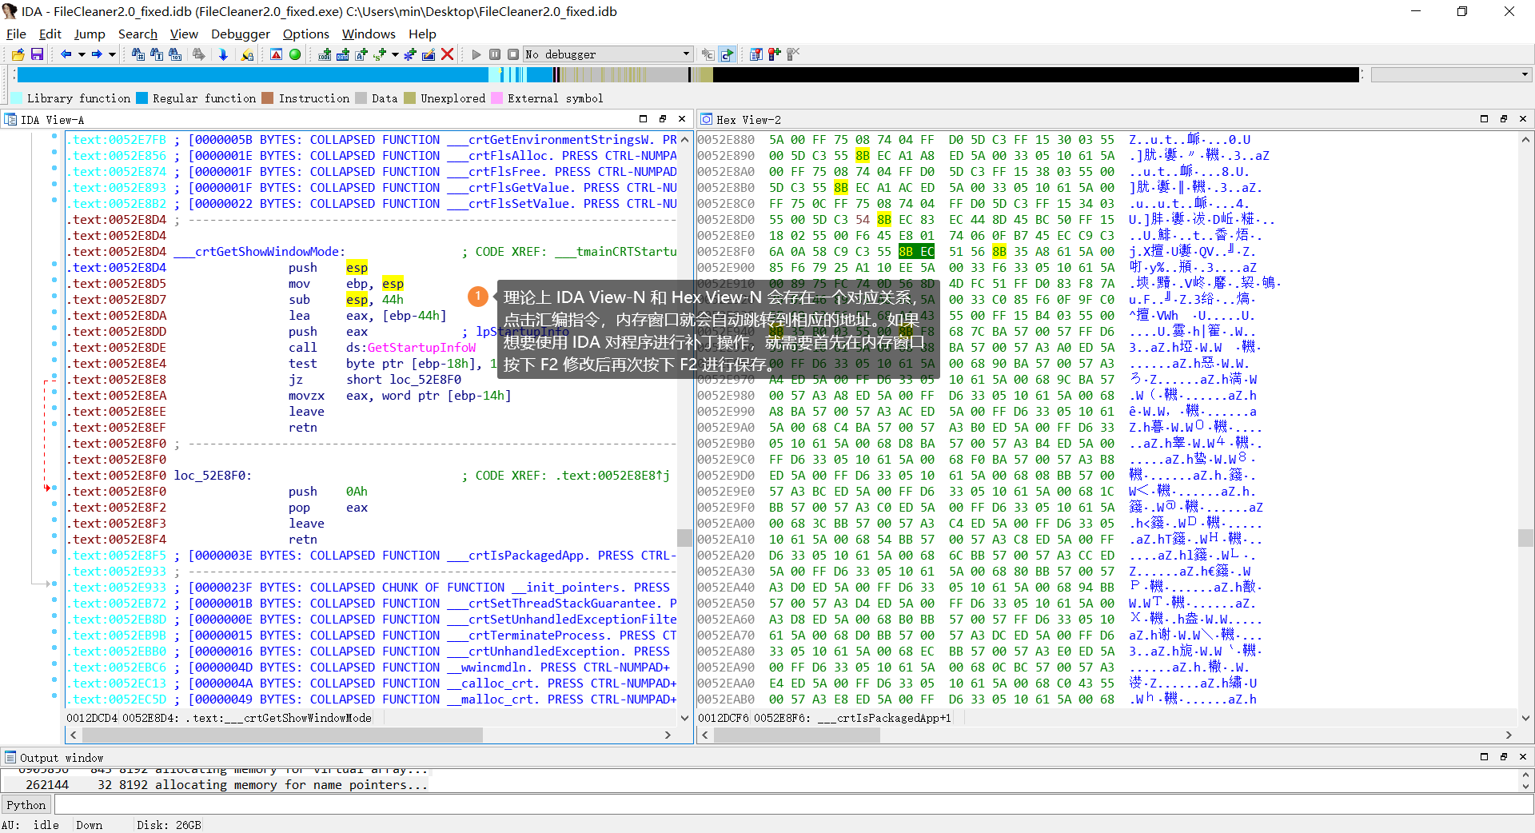This screenshot has height=833, width=1535.
Task: Open the Options menu
Action: tap(306, 34)
